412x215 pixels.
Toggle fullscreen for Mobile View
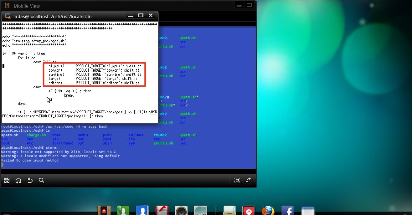point(237,180)
